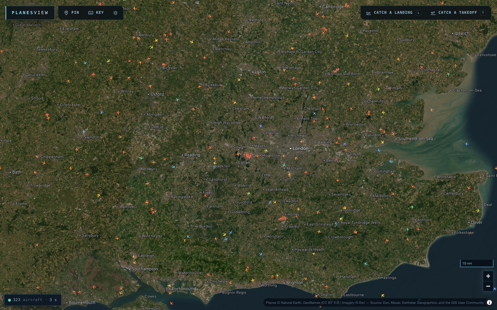Click the Catch a Landing button
Screen dimensions: 497x310
point(393,13)
